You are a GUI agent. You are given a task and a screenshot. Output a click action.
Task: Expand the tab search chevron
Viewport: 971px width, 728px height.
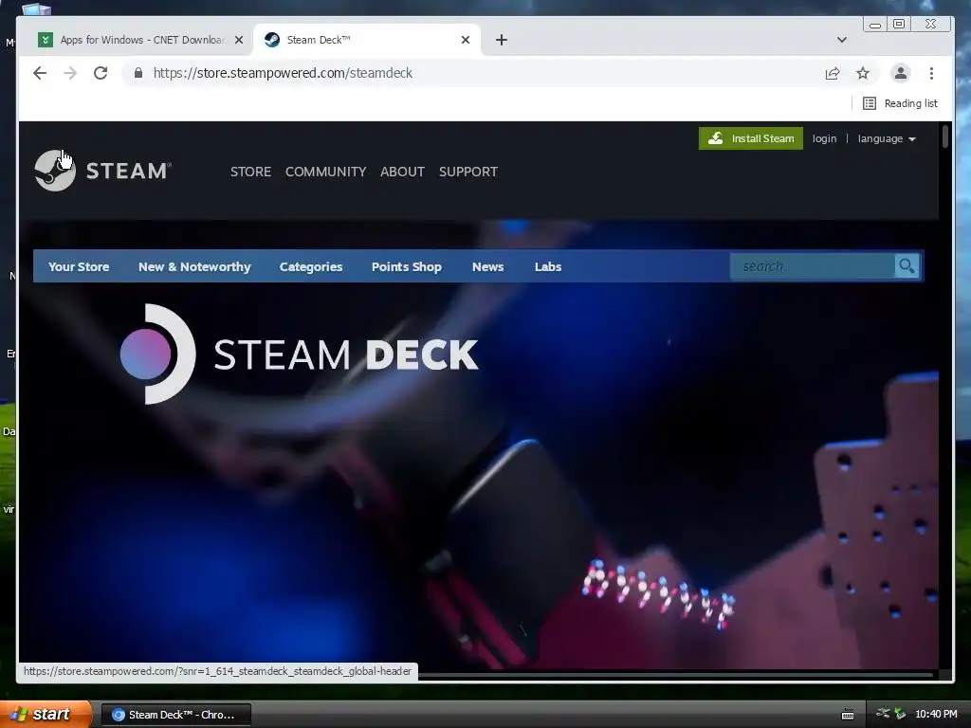842,40
